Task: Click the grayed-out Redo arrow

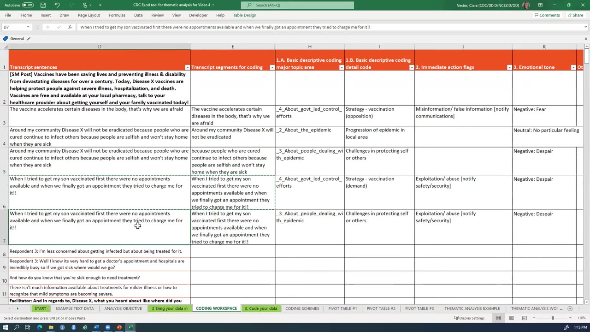Action: coord(71,5)
